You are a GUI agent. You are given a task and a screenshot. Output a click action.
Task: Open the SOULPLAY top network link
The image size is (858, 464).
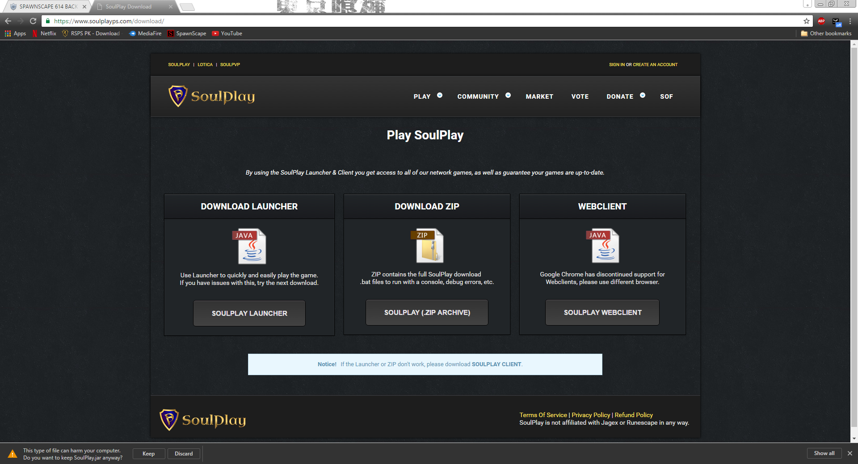(179, 65)
